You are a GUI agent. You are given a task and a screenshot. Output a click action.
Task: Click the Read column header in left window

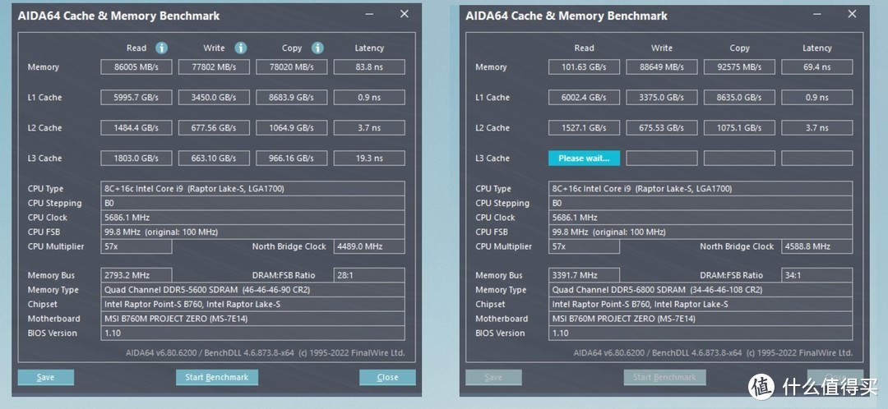(136, 48)
